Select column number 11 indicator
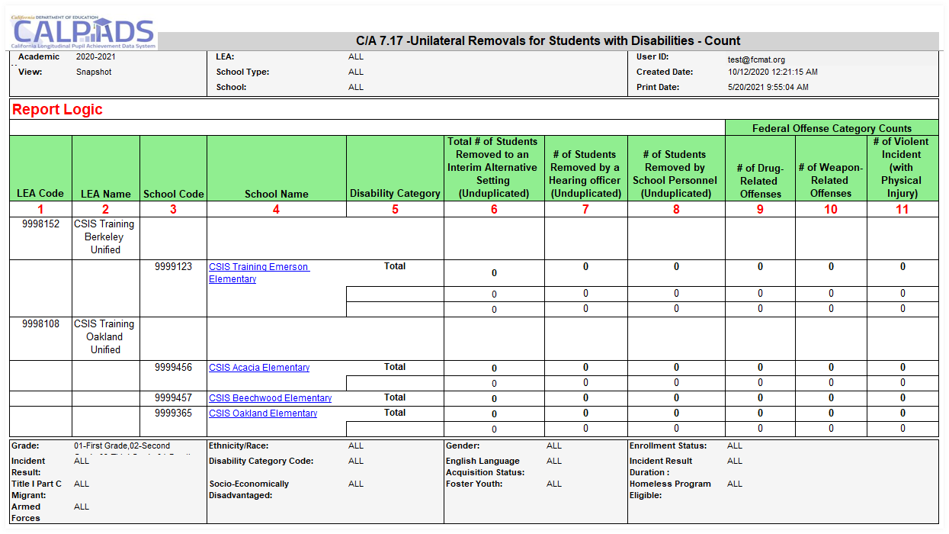The width and height of the screenshot is (949, 534). pos(902,208)
